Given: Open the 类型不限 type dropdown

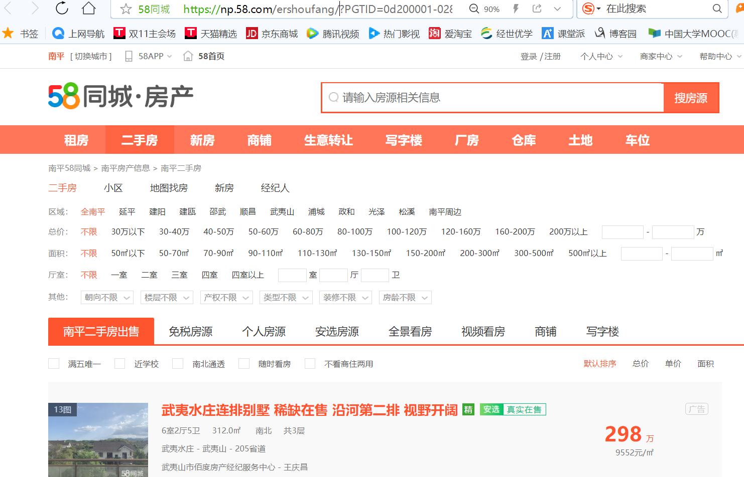Looking at the screenshot, I should tap(286, 298).
